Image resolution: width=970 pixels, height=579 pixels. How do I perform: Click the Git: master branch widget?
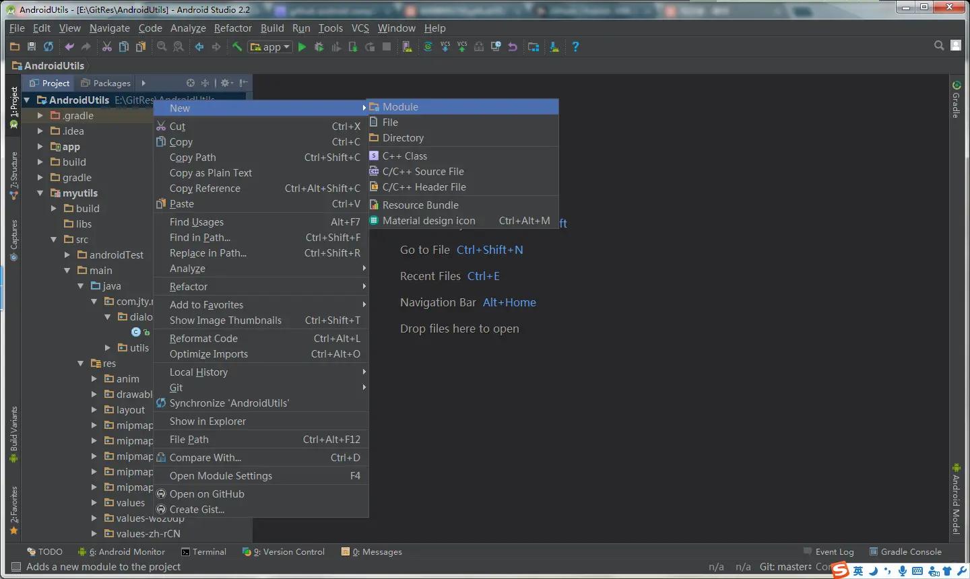tap(785, 567)
